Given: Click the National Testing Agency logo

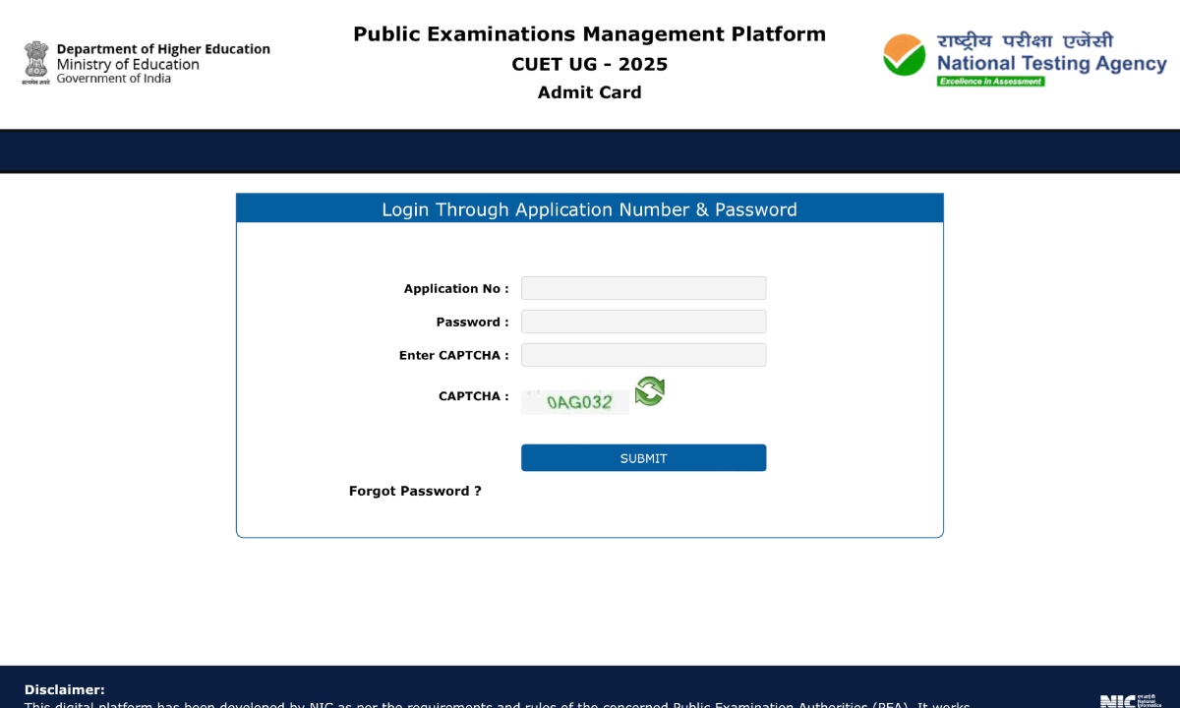Looking at the screenshot, I should [x=1025, y=59].
